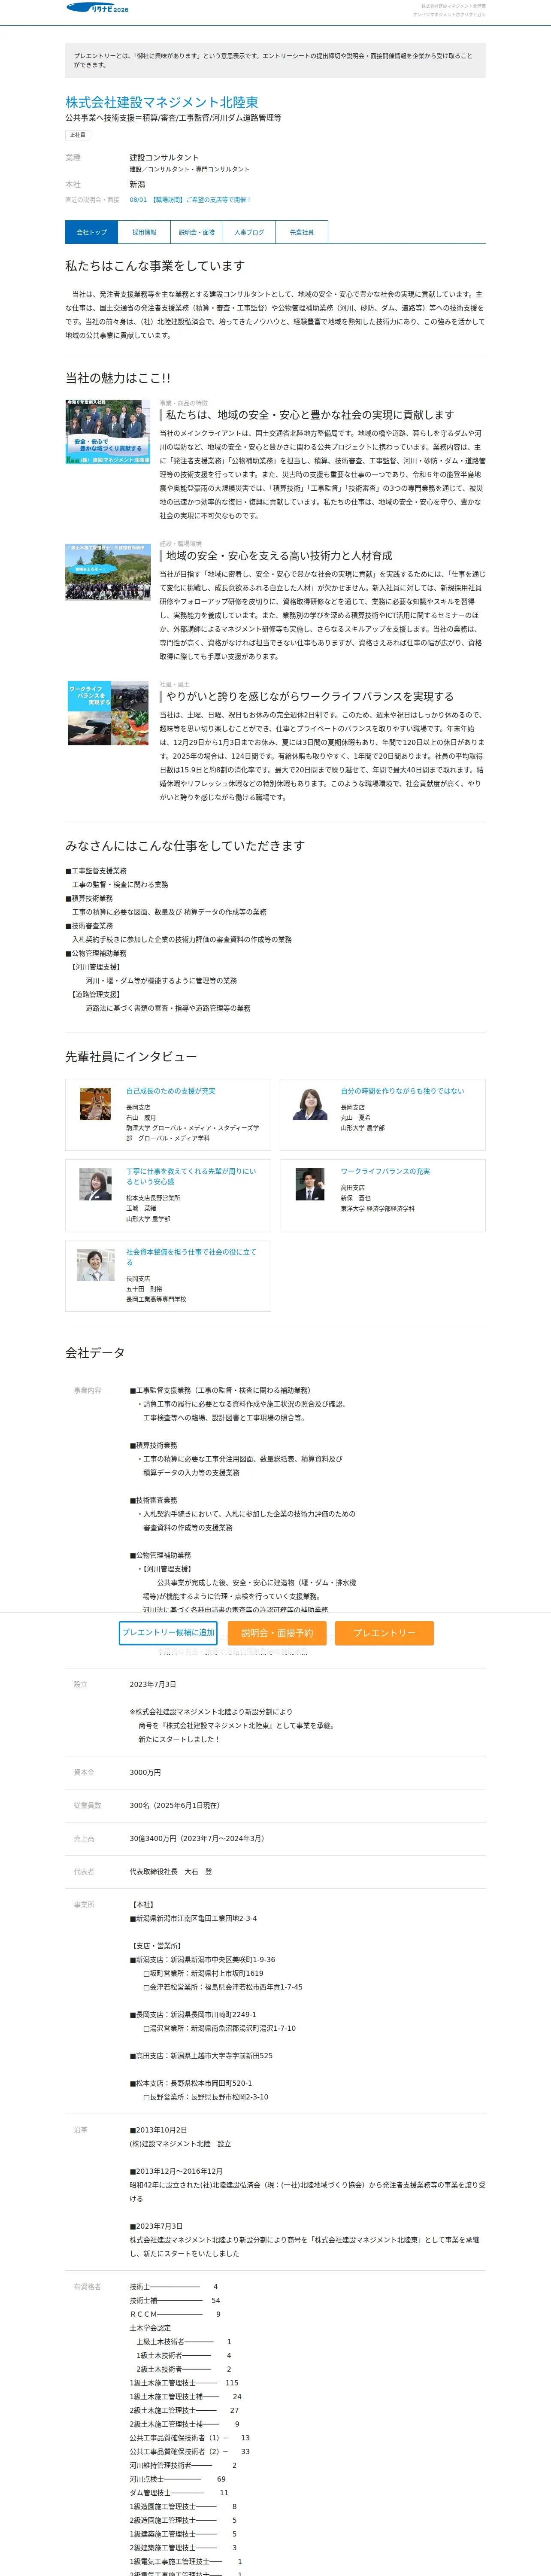Click heading 私たちはこんな事業をしています
This screenshot has width=551, height=2576.
point(155,266)
